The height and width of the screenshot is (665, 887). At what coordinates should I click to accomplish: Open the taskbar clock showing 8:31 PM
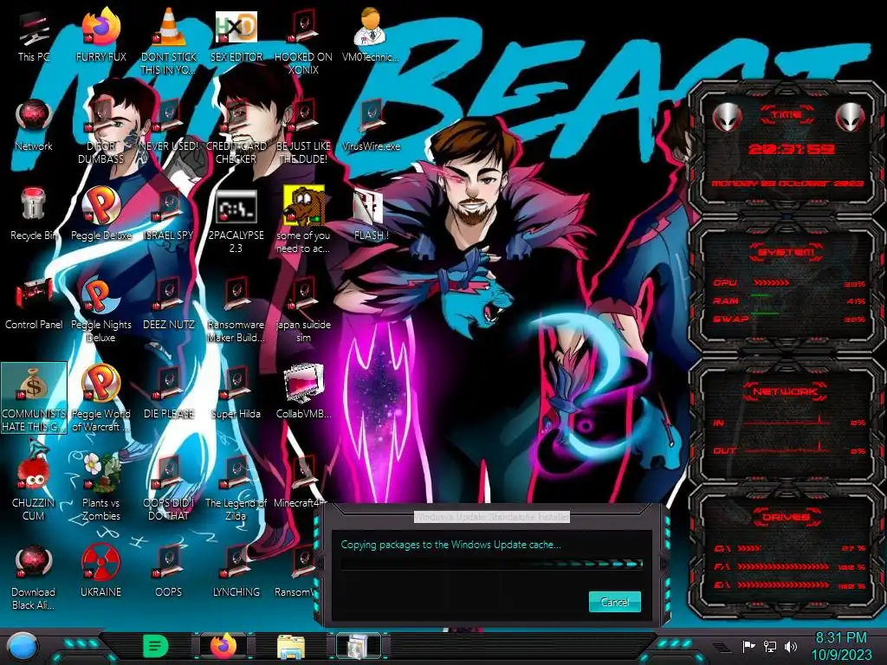[842, 646]
